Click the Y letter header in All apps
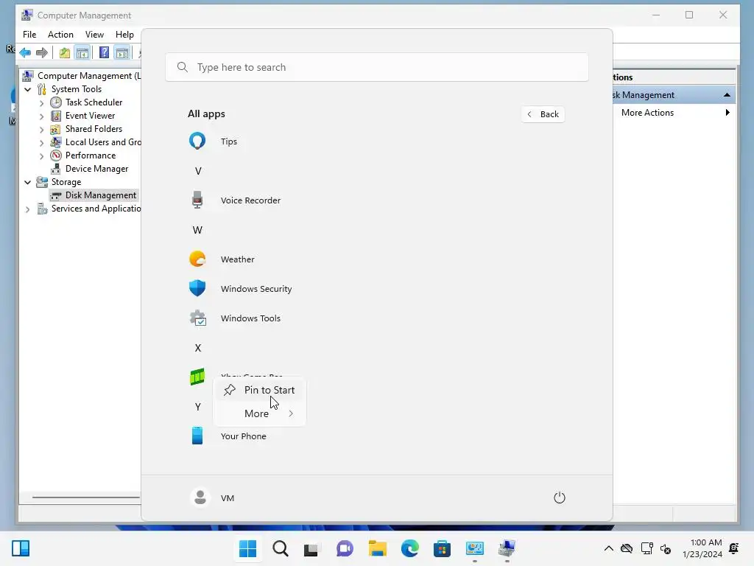Image resolution: width=754 pixels, height=566 pixels. [197, 407]
